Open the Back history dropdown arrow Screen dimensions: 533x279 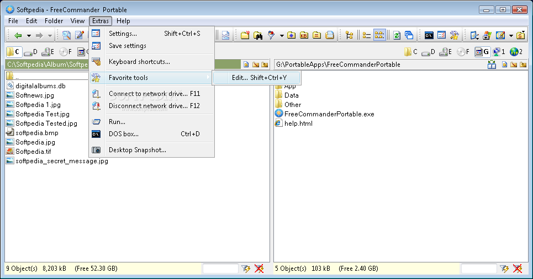[29, 36]
